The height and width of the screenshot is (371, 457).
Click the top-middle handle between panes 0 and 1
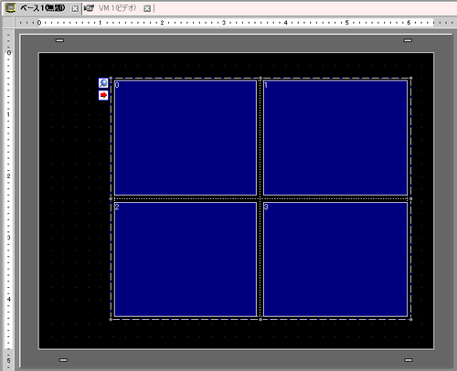[x=260, y=79]
